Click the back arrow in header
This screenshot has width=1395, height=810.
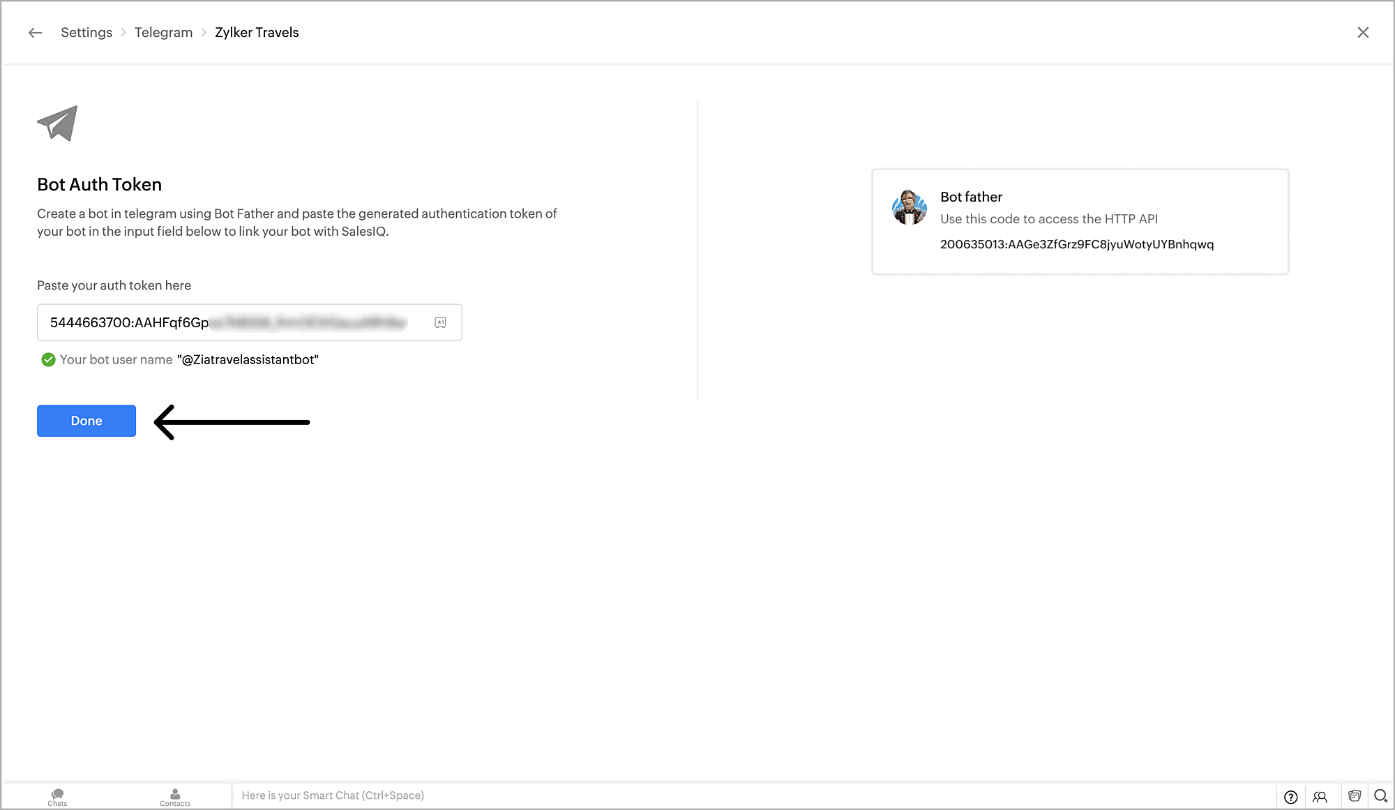click(35, 33)
